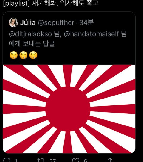Open the share arrow icon
The width and height of the screenshot is (143, 162).
110,160
